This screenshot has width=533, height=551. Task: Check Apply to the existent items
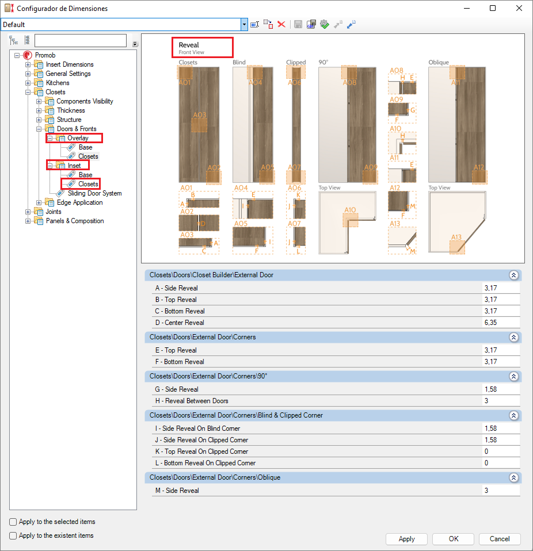13,535
